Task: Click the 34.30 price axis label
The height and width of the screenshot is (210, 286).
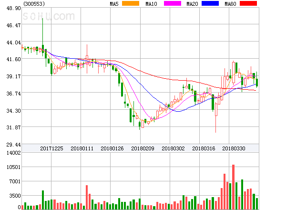Action: pyautogui.click(x=13, y=111)
